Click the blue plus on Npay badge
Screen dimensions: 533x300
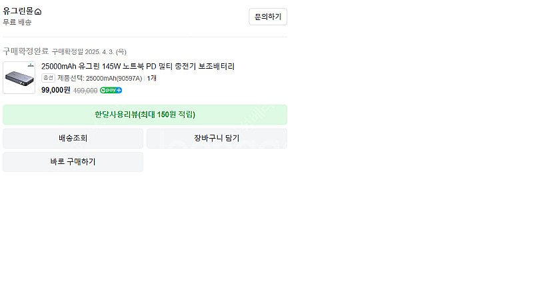[x=119, y=90]
